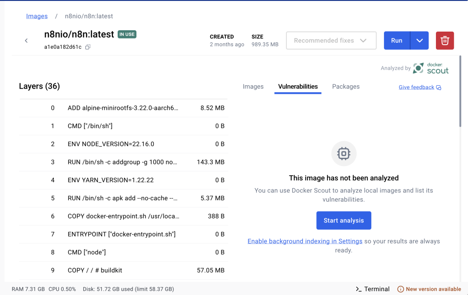Open the Run button's dropdown arrow
Image resolution: width=468 pixels, height=295 pixels.
point(419,41)
